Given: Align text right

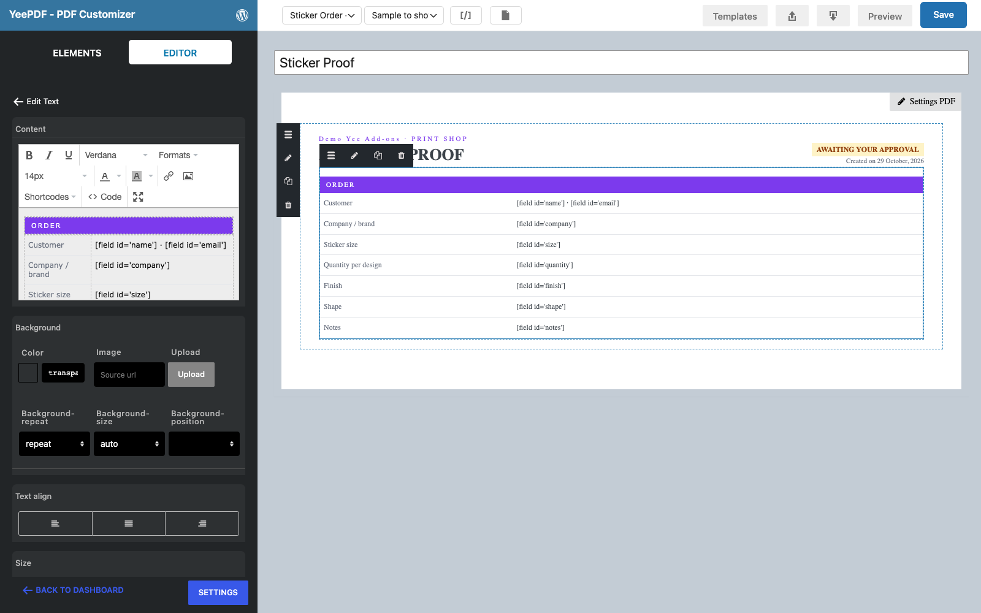Looking at the screenshot, I should tap(202, 524).
